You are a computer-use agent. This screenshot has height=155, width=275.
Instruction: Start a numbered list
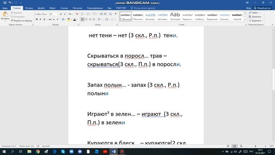[89, 14]
